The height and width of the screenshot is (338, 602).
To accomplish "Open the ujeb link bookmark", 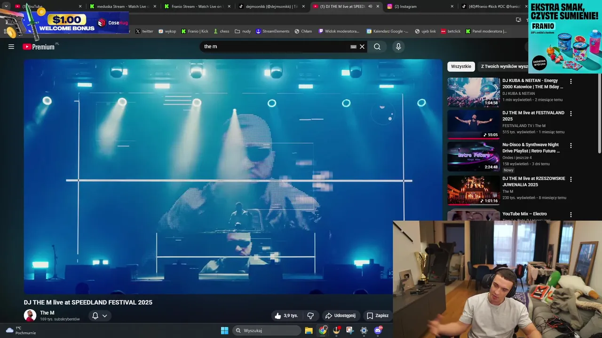I will point(425,31).
